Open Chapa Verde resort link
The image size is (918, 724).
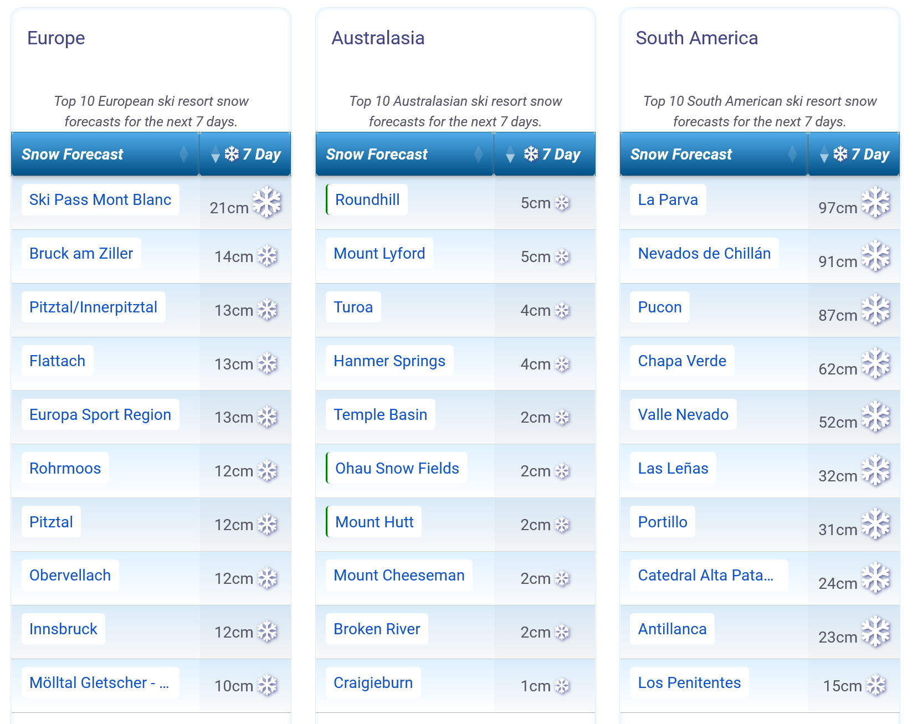[x=683, y=361]
